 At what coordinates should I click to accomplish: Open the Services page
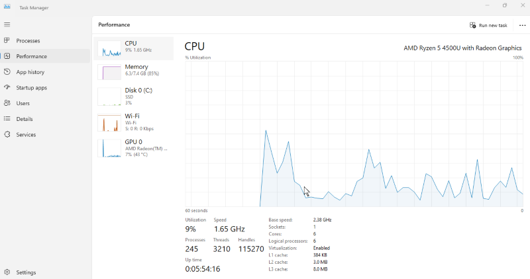[x=26, y=135]
